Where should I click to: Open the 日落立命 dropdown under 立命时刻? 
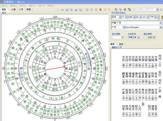(x=139, y=37)
